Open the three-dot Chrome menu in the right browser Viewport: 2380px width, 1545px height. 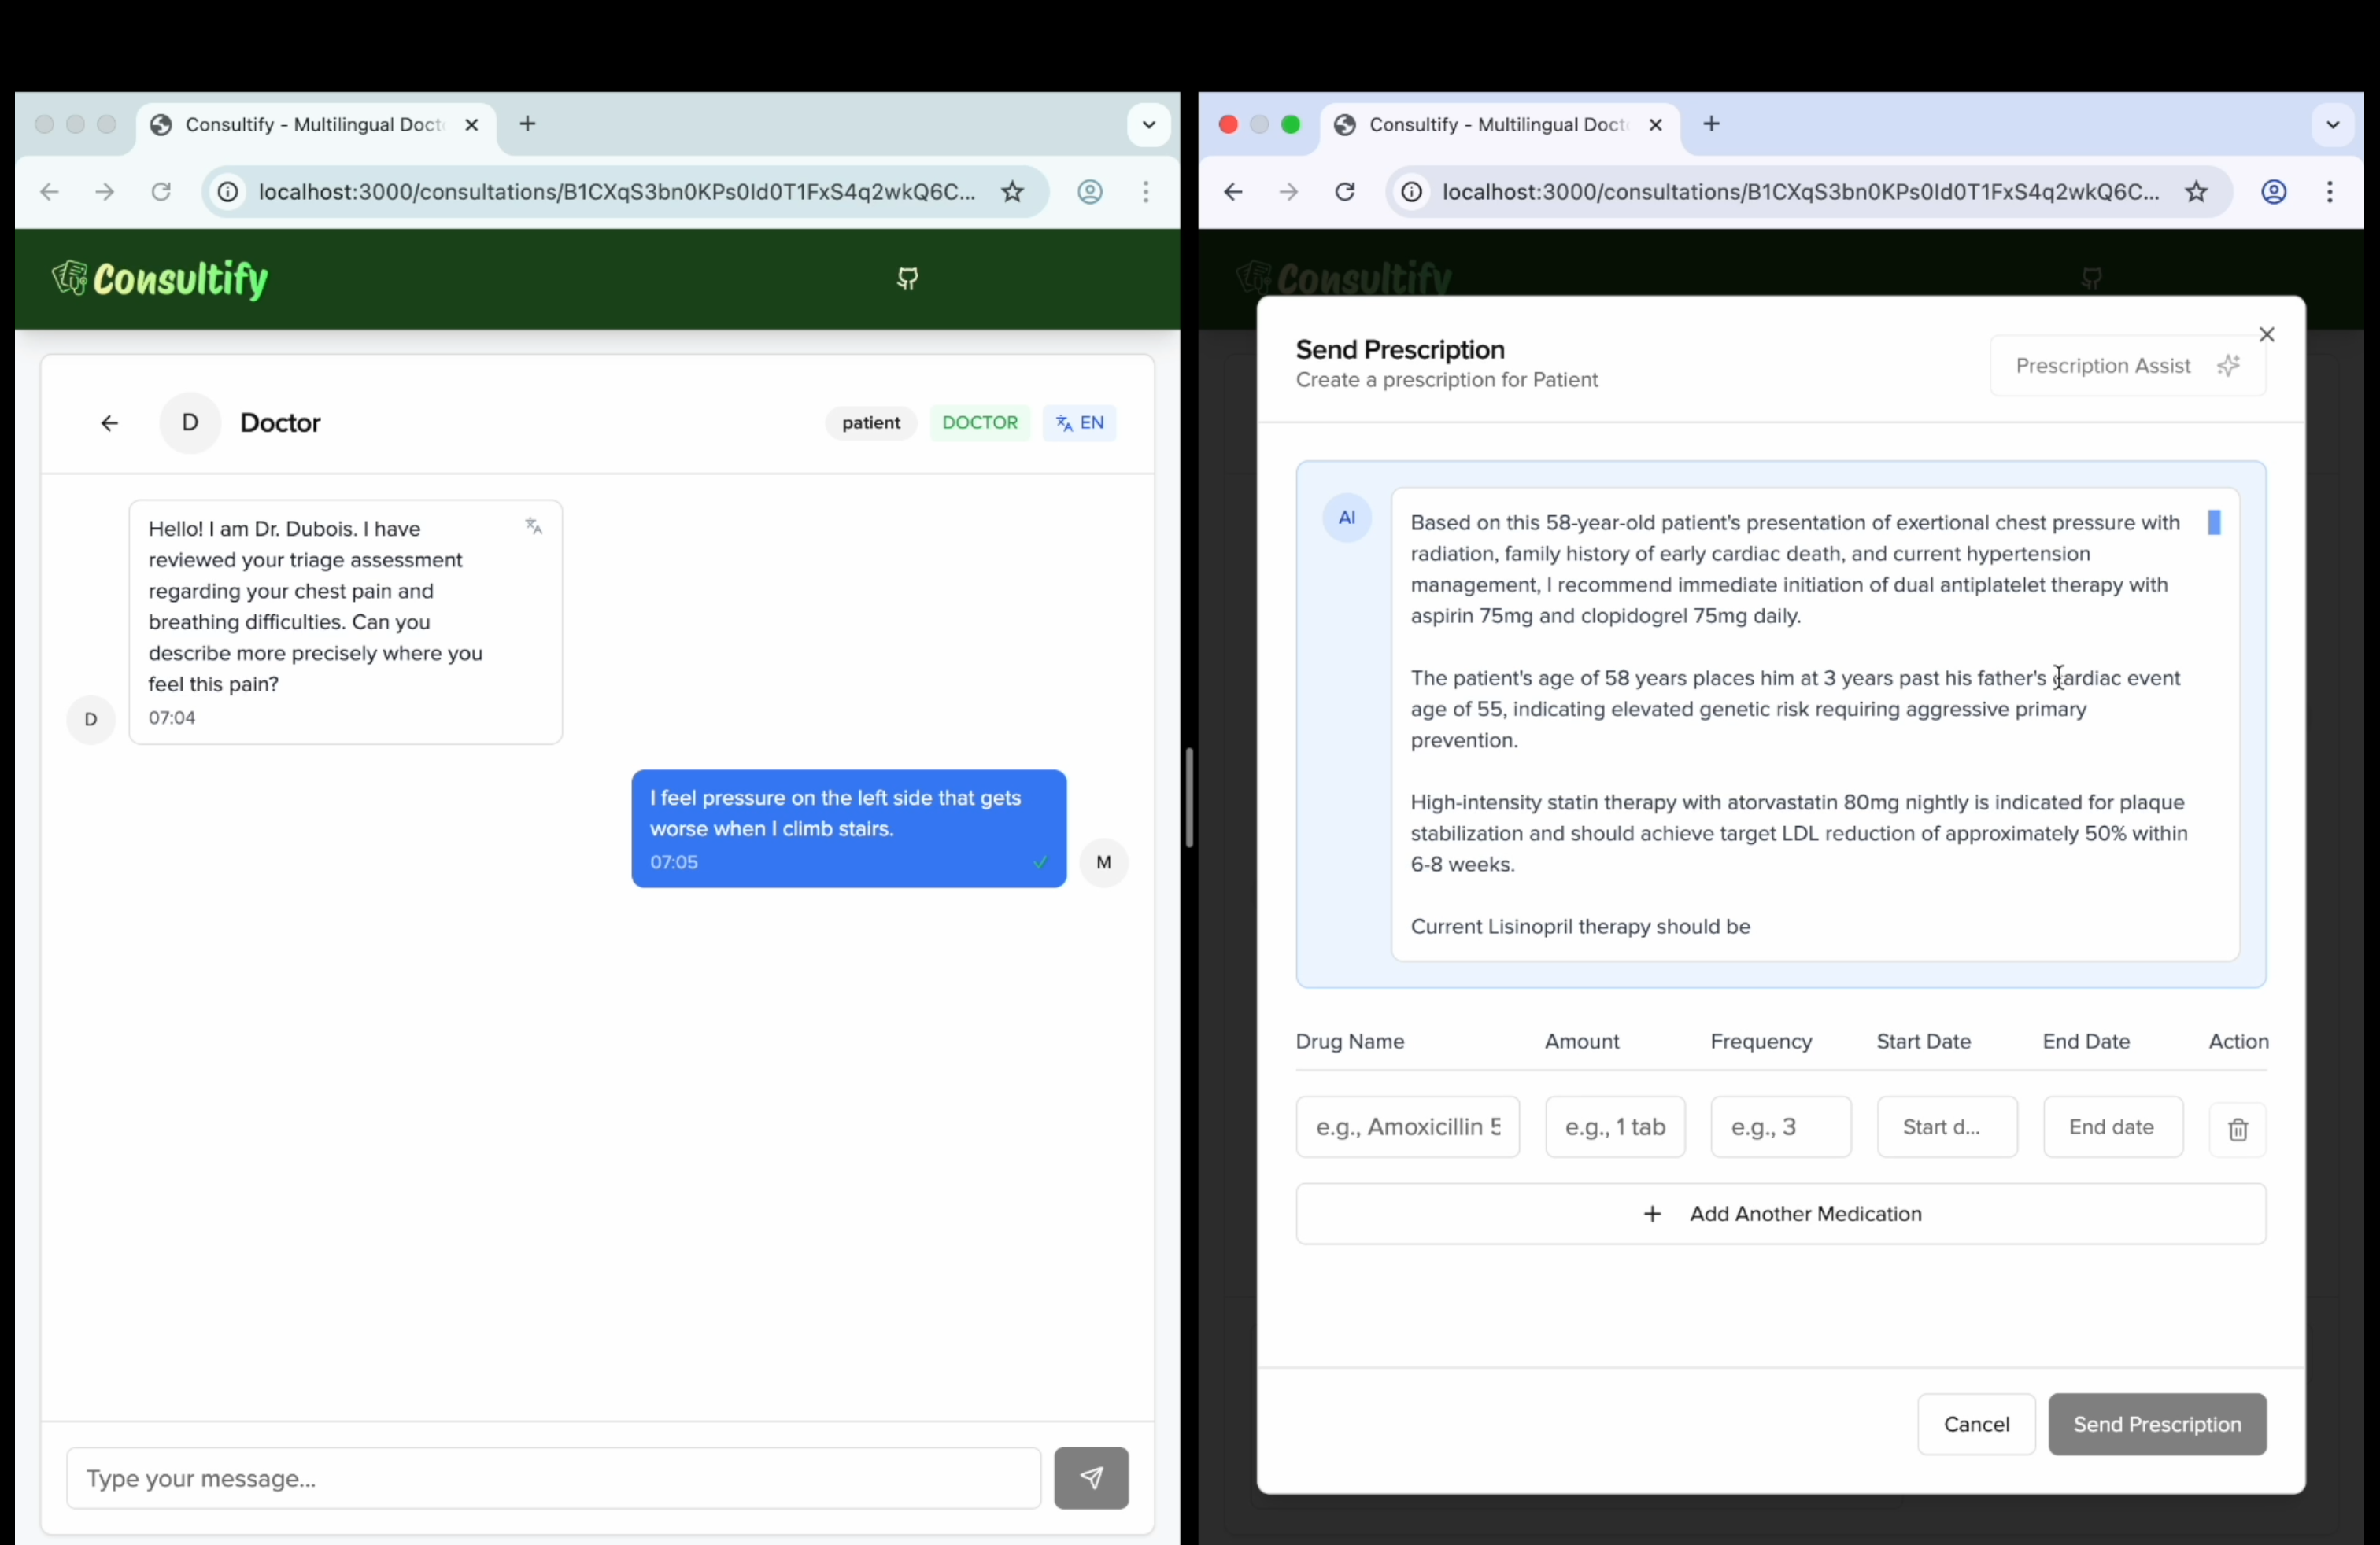pyautogui.click(x=2329, y=192)
